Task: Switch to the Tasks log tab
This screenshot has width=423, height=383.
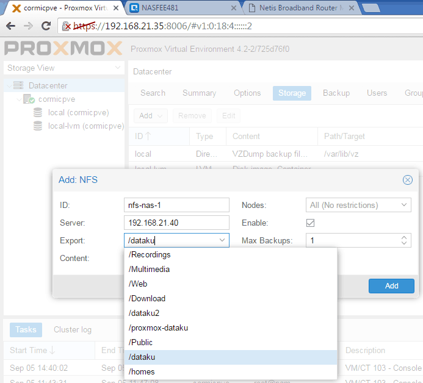Action: coord(26,329)
